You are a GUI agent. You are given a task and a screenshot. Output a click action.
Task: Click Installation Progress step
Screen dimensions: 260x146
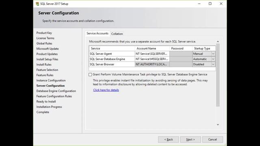(49, 107)
